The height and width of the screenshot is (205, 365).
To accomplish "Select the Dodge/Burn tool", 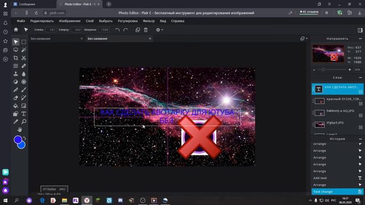I will [15, 82].
